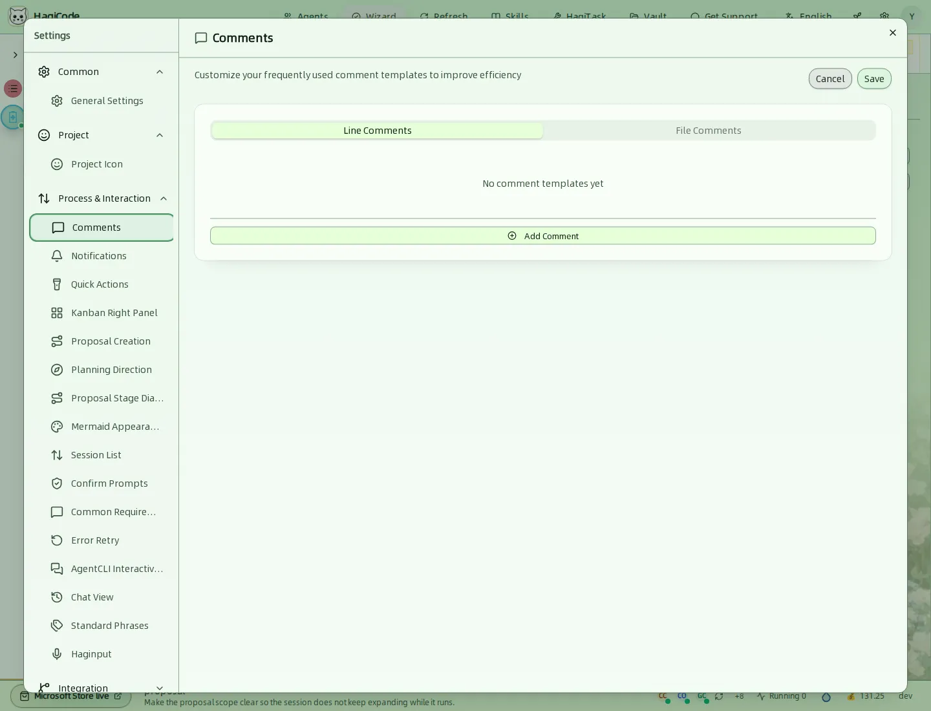Click the red list icon behind the dialog

click(13, 89)
